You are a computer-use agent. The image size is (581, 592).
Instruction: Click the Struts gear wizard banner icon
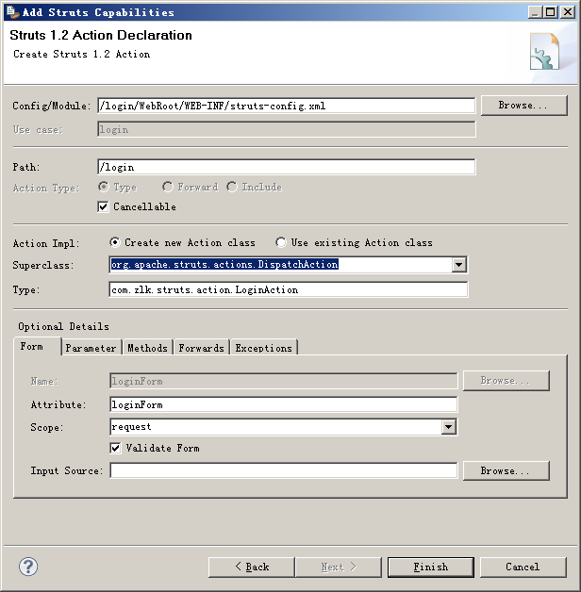point(544,52)
